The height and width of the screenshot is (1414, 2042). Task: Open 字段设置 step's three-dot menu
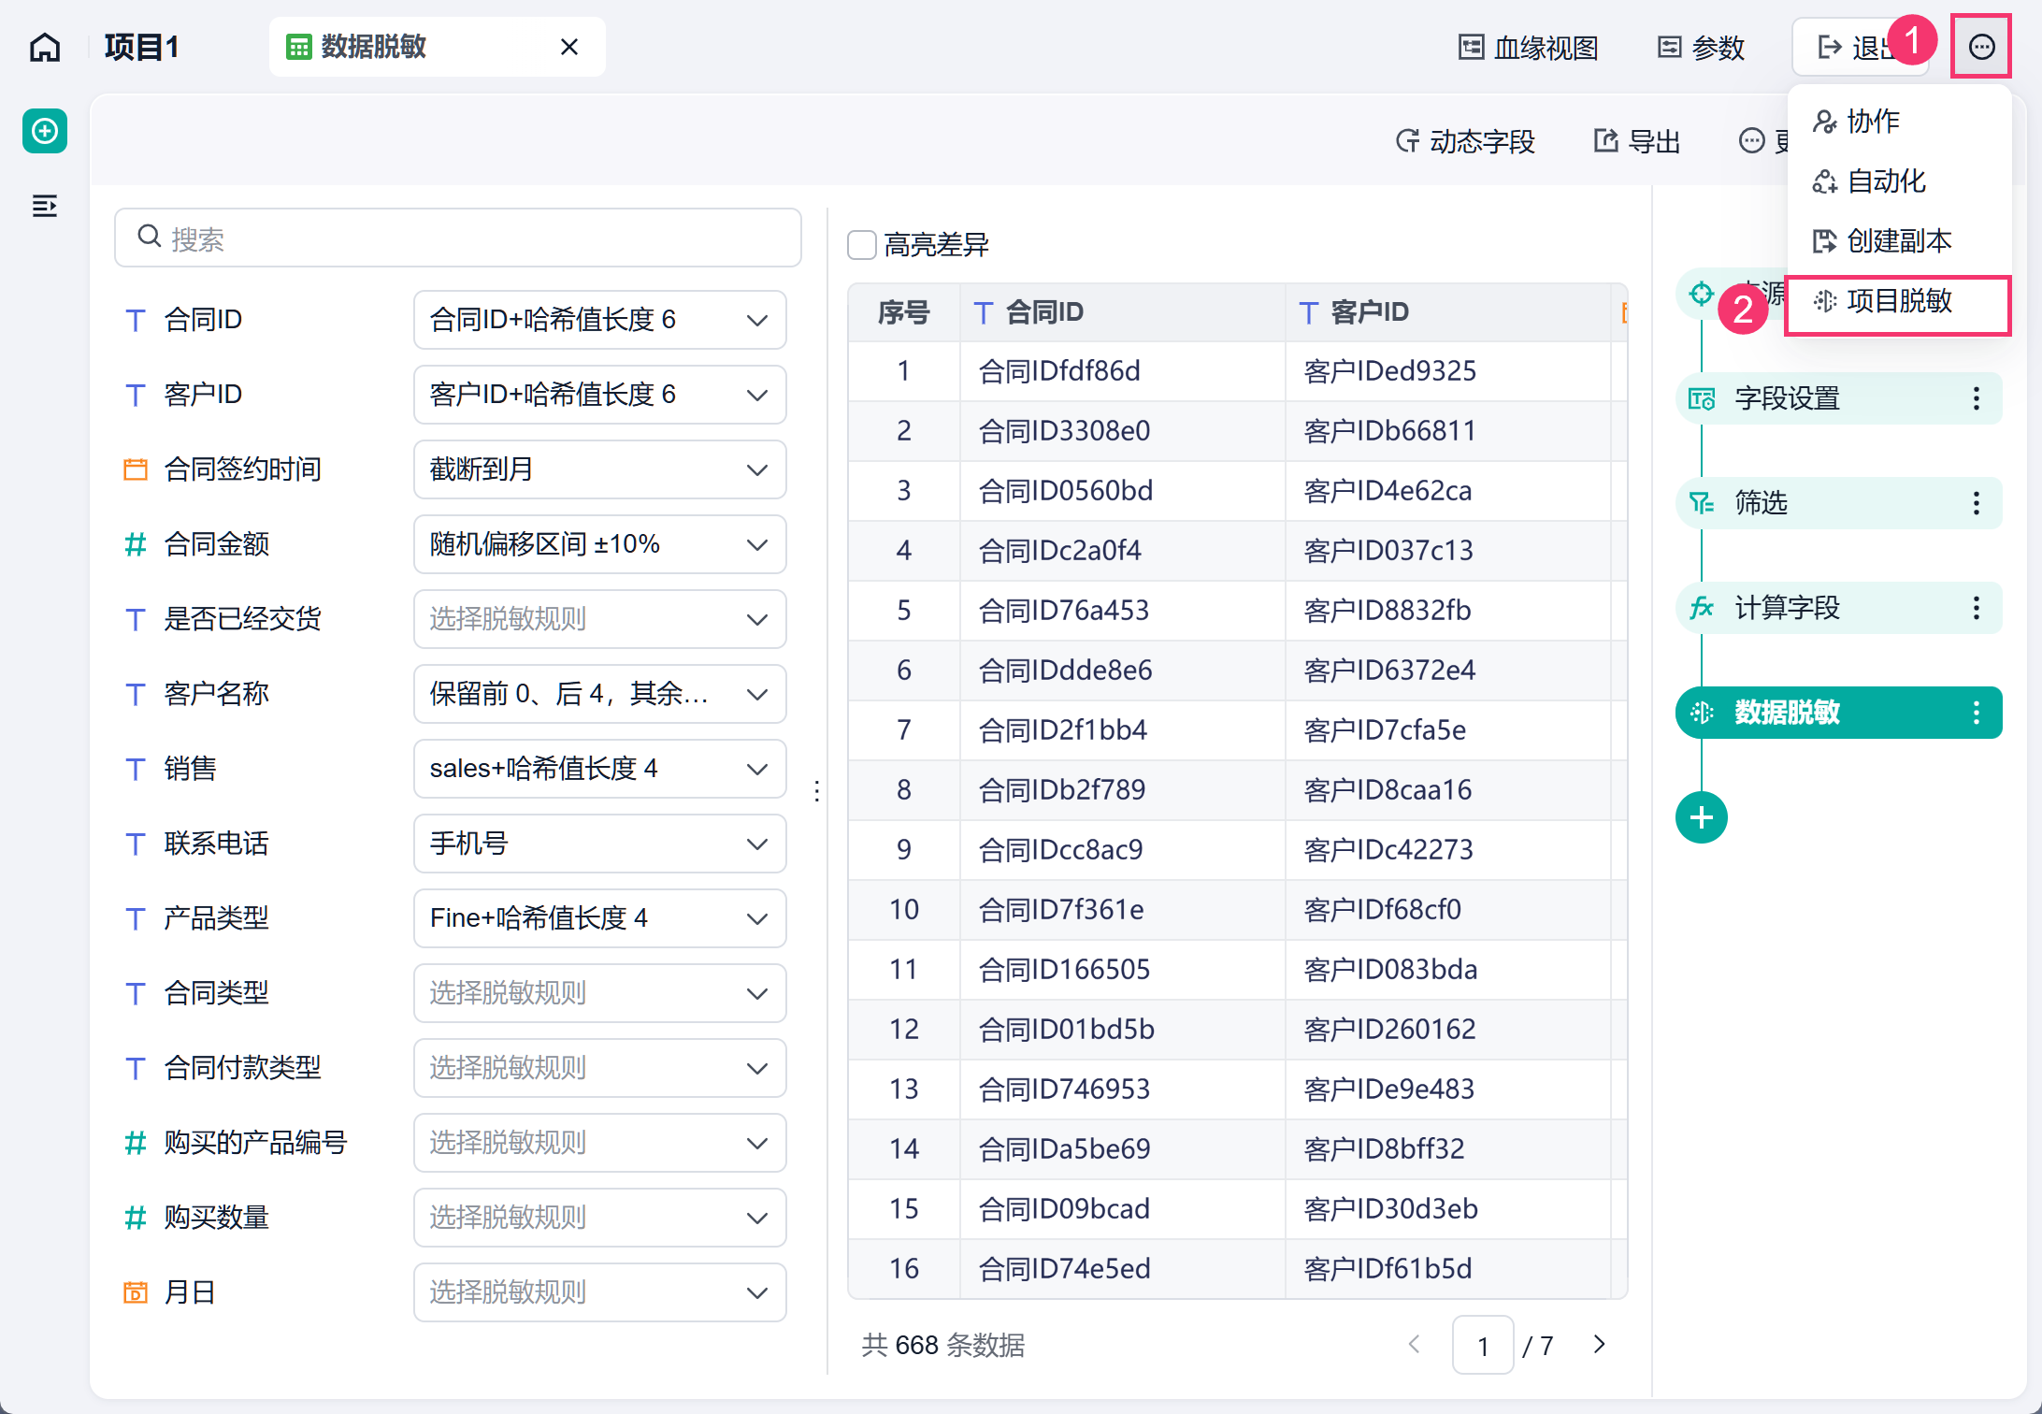1976,398
